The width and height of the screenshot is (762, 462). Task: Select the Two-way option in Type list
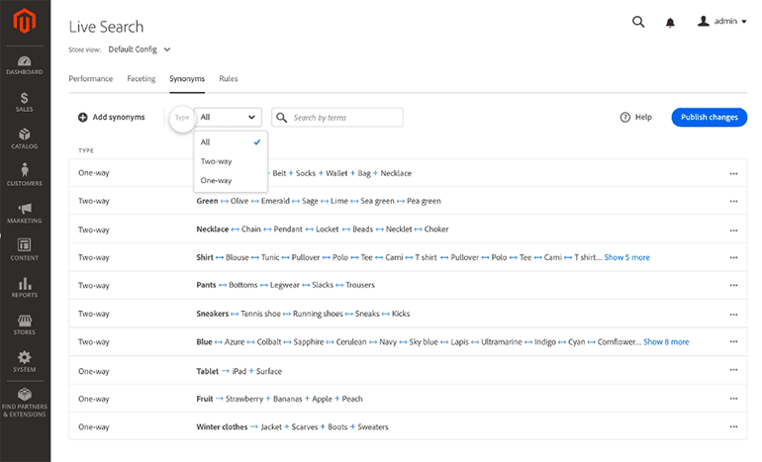[x=216, y=161]
